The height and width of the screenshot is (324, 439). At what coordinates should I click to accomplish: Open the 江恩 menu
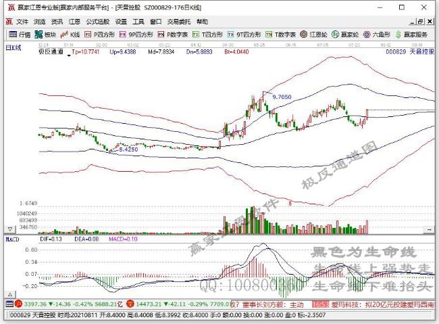click(x=74, y=22)
